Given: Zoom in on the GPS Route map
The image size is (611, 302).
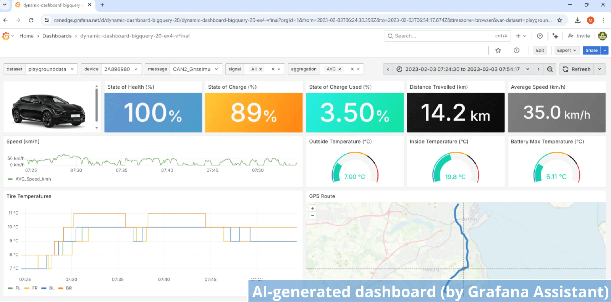Looking at the screenshot, I should (312, 209).
